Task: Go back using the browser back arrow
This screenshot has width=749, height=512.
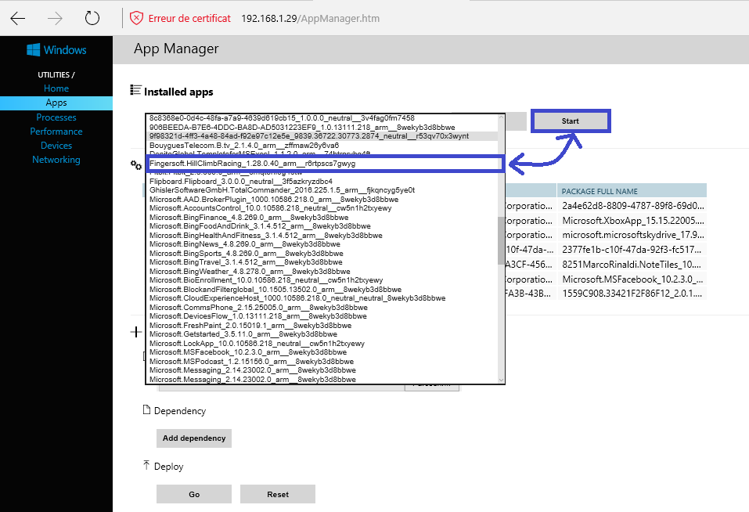Action: pos(18,19)
